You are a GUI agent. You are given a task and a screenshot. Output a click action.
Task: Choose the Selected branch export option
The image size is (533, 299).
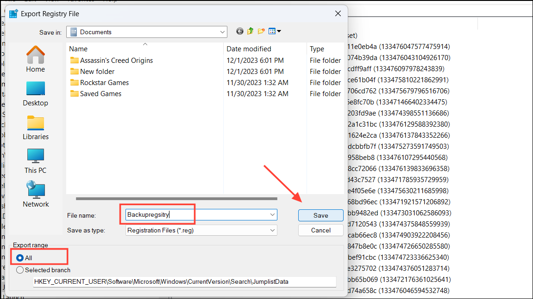[20, 270]
